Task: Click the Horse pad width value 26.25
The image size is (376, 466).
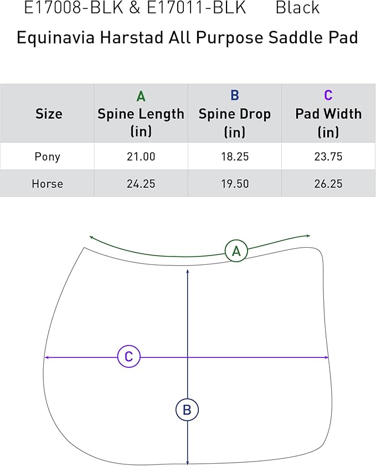Action: 328,183
